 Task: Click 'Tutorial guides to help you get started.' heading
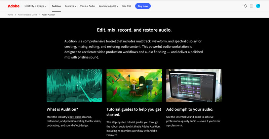(x=134, y=112)
